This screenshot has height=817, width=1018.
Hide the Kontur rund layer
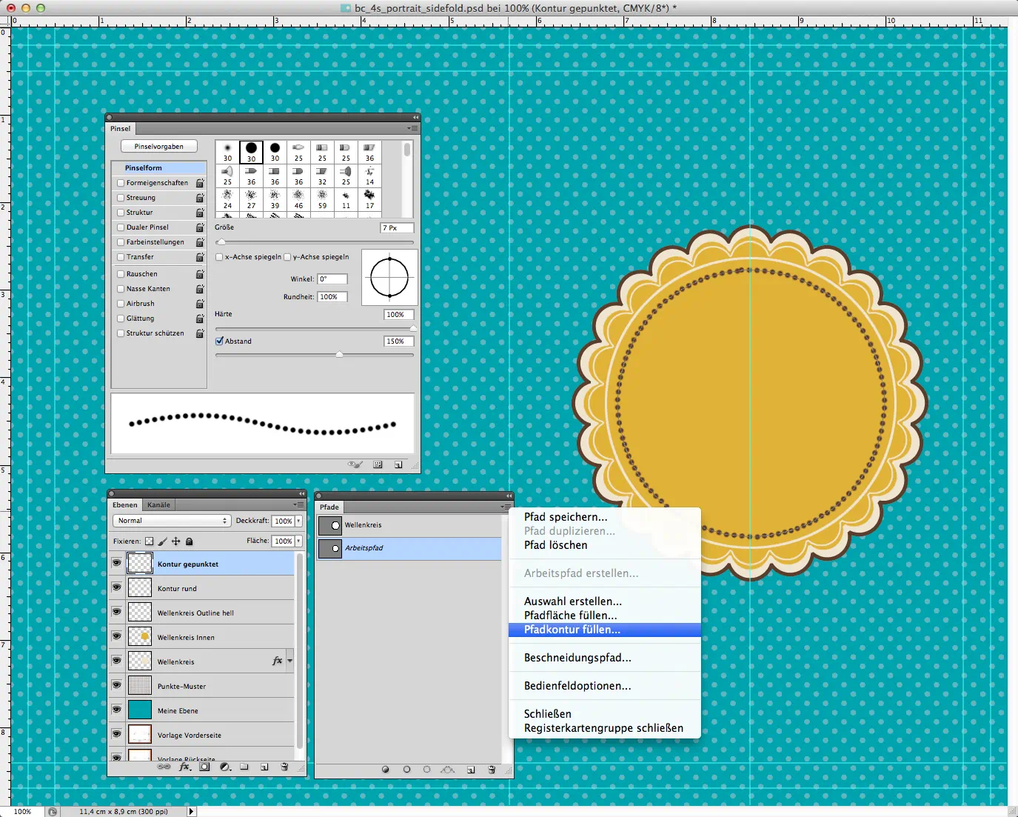pos(116,587)
